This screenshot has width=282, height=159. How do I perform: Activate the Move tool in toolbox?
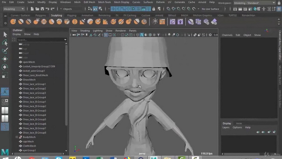coord(5,59)
